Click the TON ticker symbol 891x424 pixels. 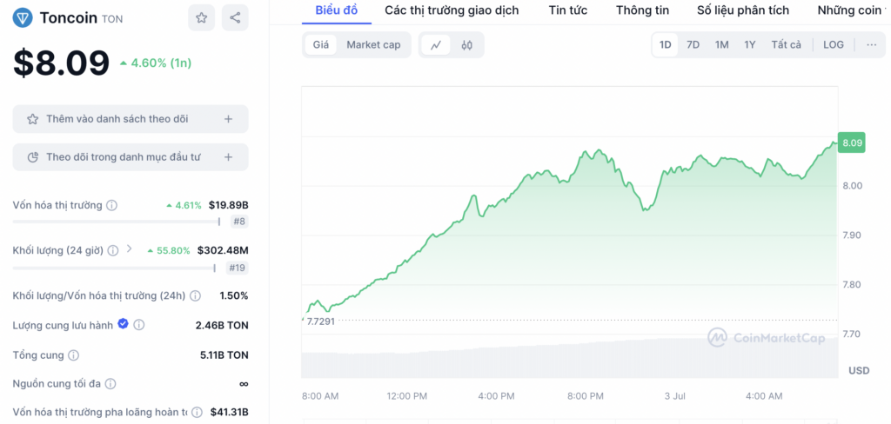tap(112, 19)
